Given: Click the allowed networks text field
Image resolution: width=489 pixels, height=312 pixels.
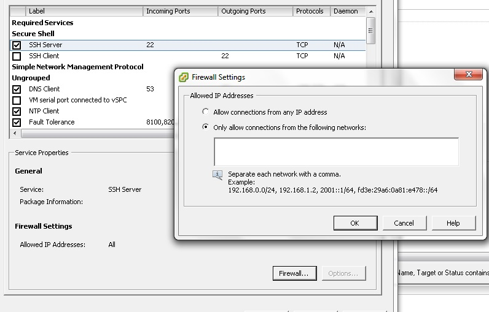Looking at the screenshot, I should click(x=336, y=151).
